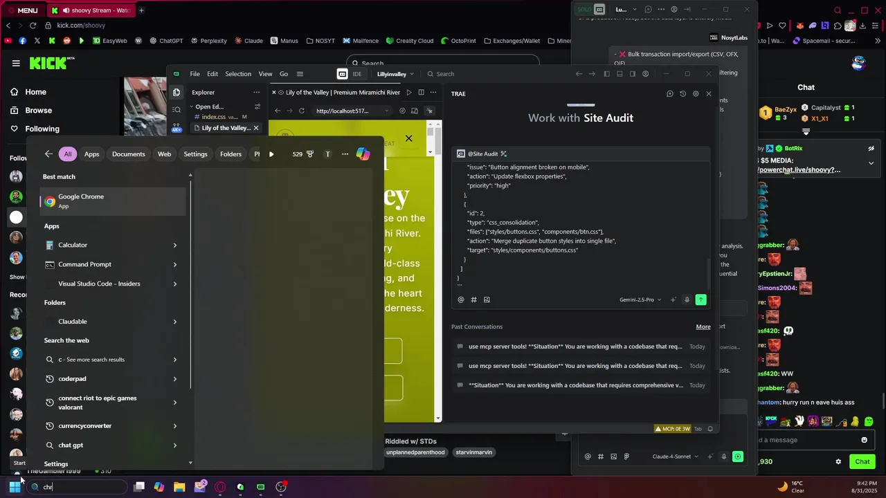Send message with green arrow button
Screen dimensions: 886x498
(700, 299)
